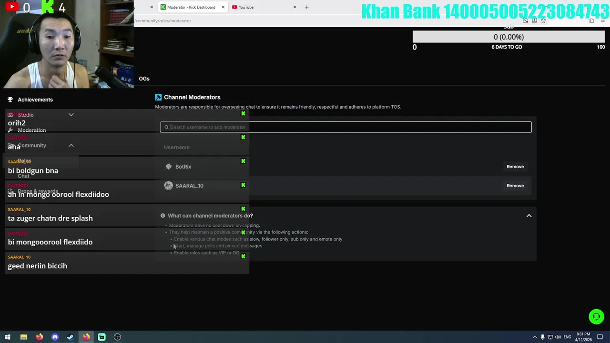Open Discord from the taskbar
This screenshot has height=343, width=610.
pyautogui.click(x=55, y=337)
